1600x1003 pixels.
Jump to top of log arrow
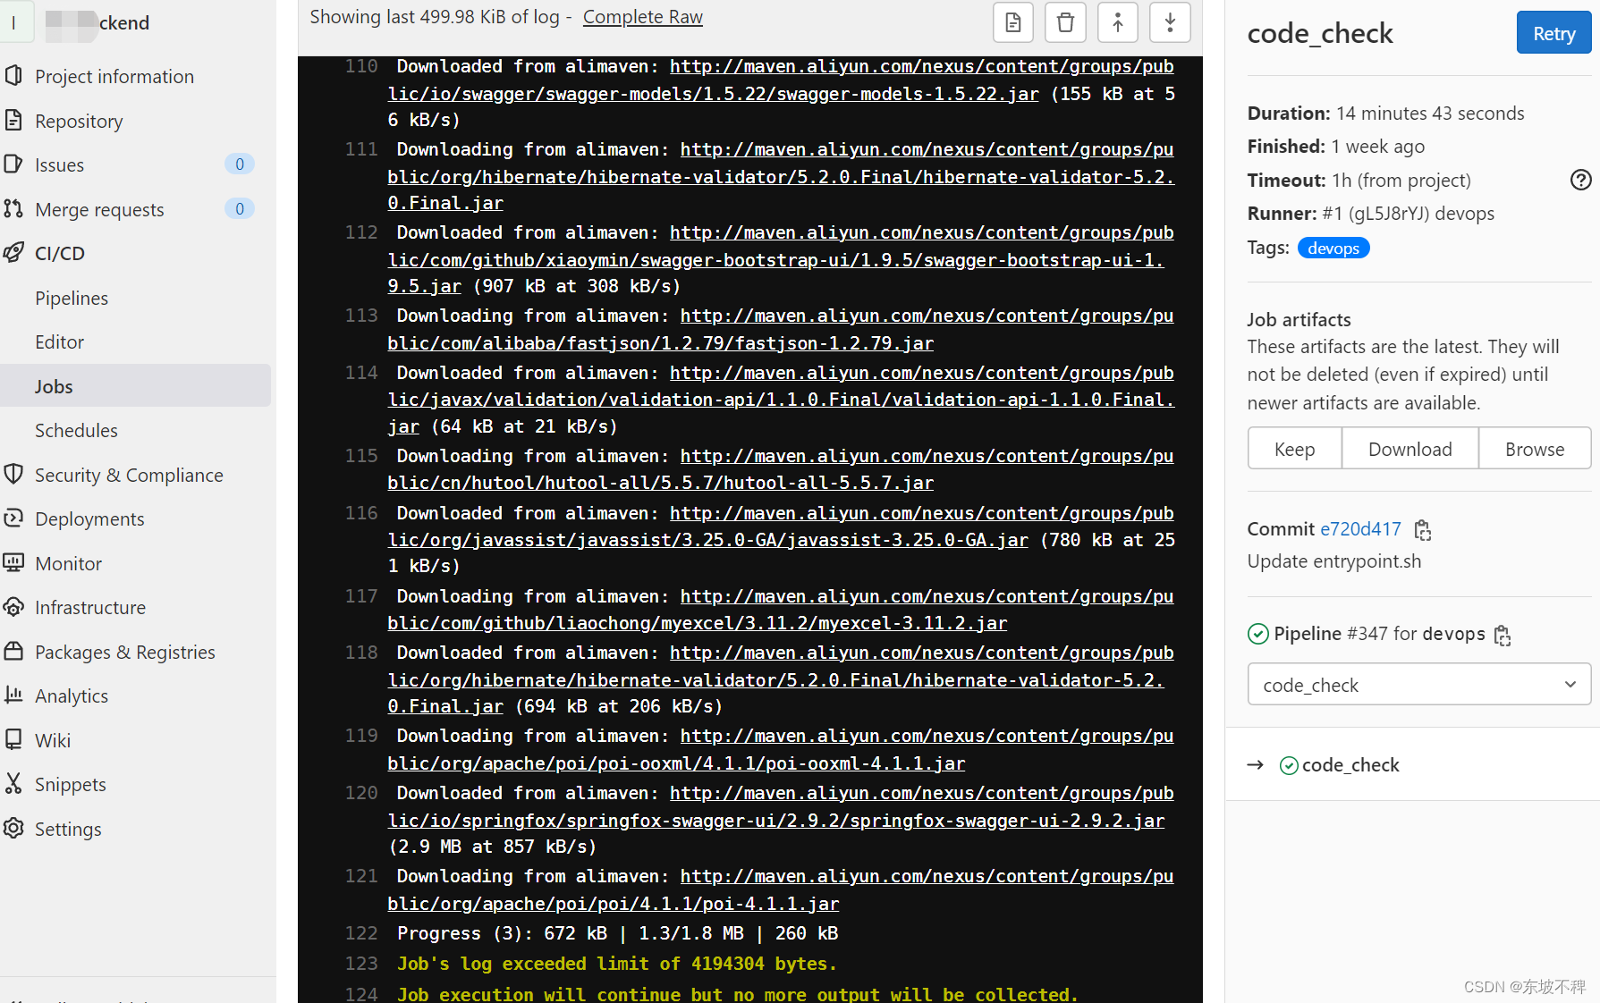click(1118, 22)
